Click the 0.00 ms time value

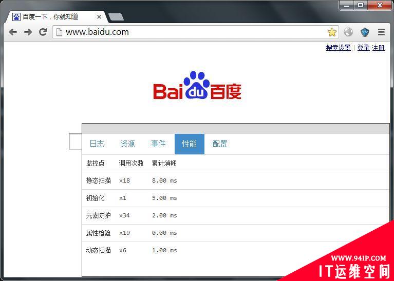[164, 233]
